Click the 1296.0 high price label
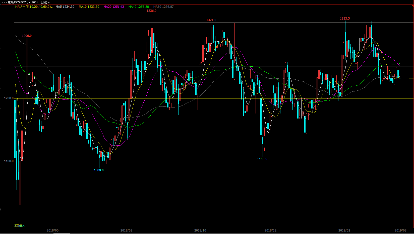The image size is (414, 234). point(27,36)
